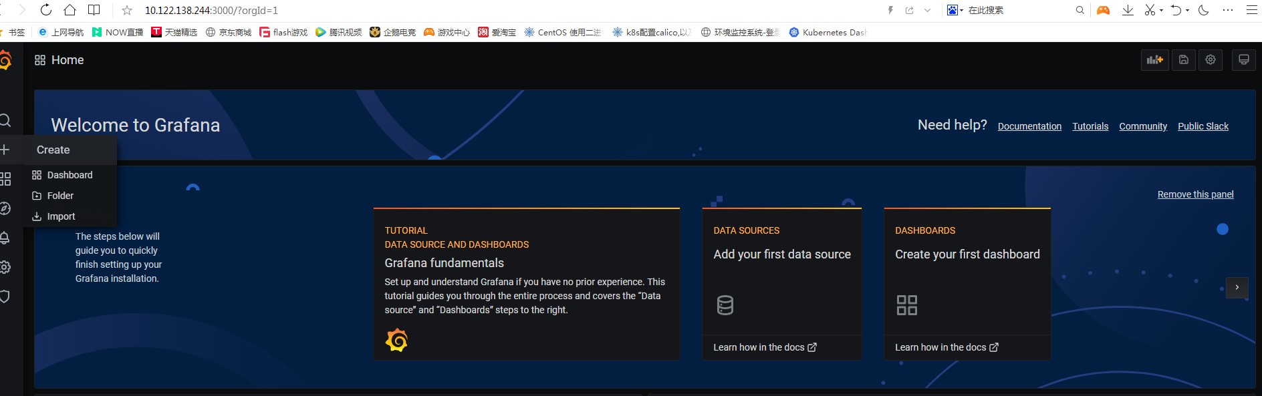
Task: Open the Tutorials link
Action: coord(1090,126)
